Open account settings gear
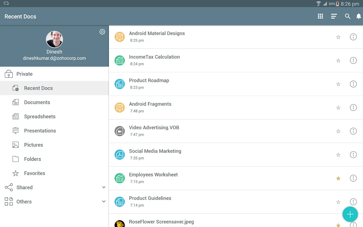Viewport: 363px width, 227px height. tap(102, 32)
